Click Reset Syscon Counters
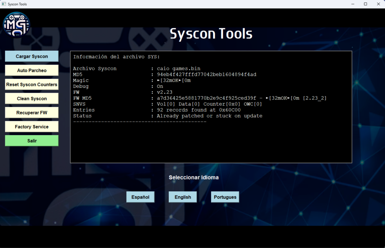The width and height of the screenshot is (385, 248). (x=32, y=84)
